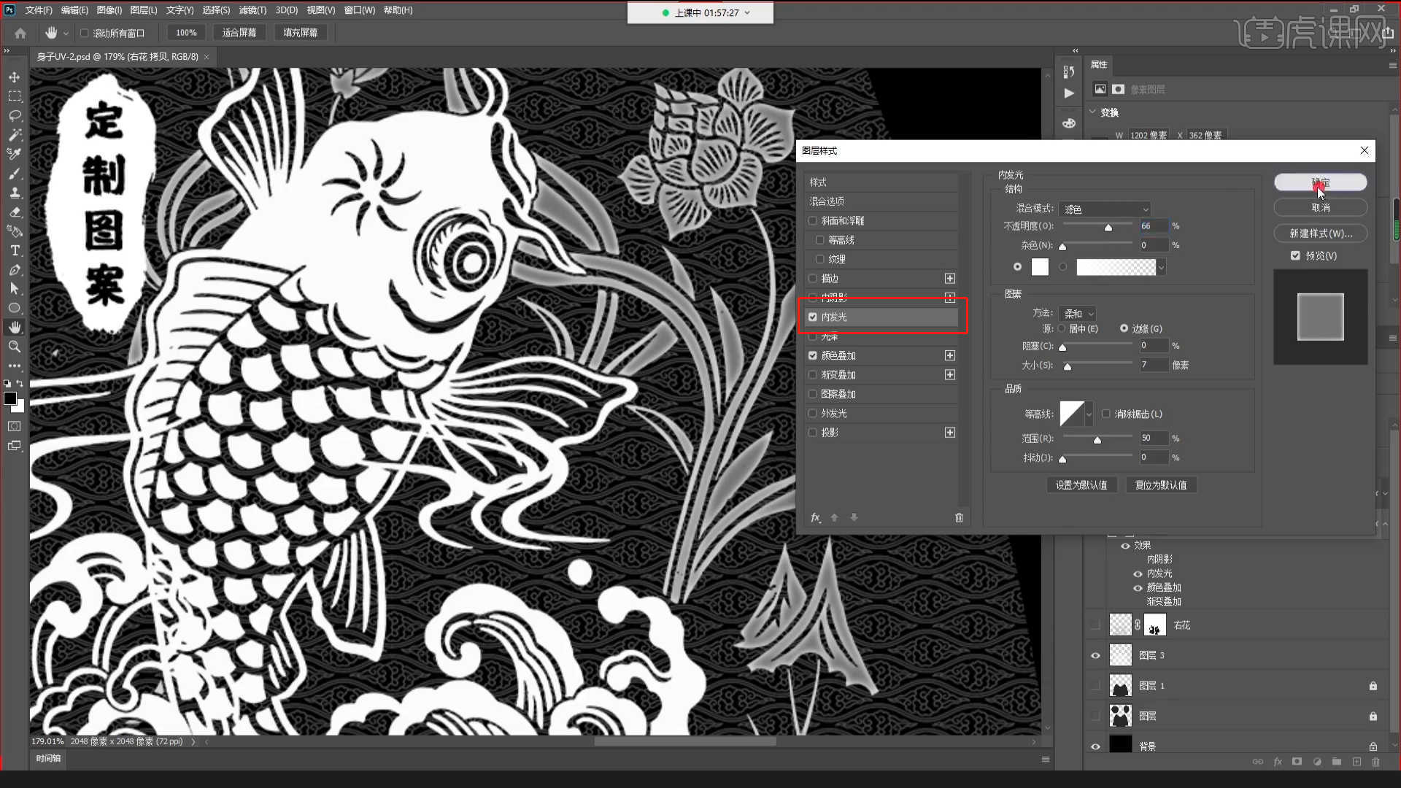Click the white glow color swatch

click(1040, 267)
